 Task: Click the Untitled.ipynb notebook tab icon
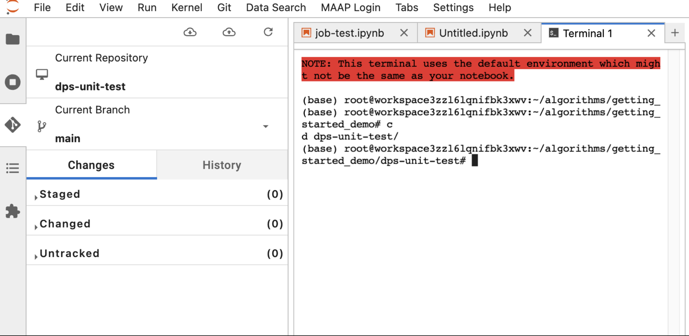click(x=430, y=33)
